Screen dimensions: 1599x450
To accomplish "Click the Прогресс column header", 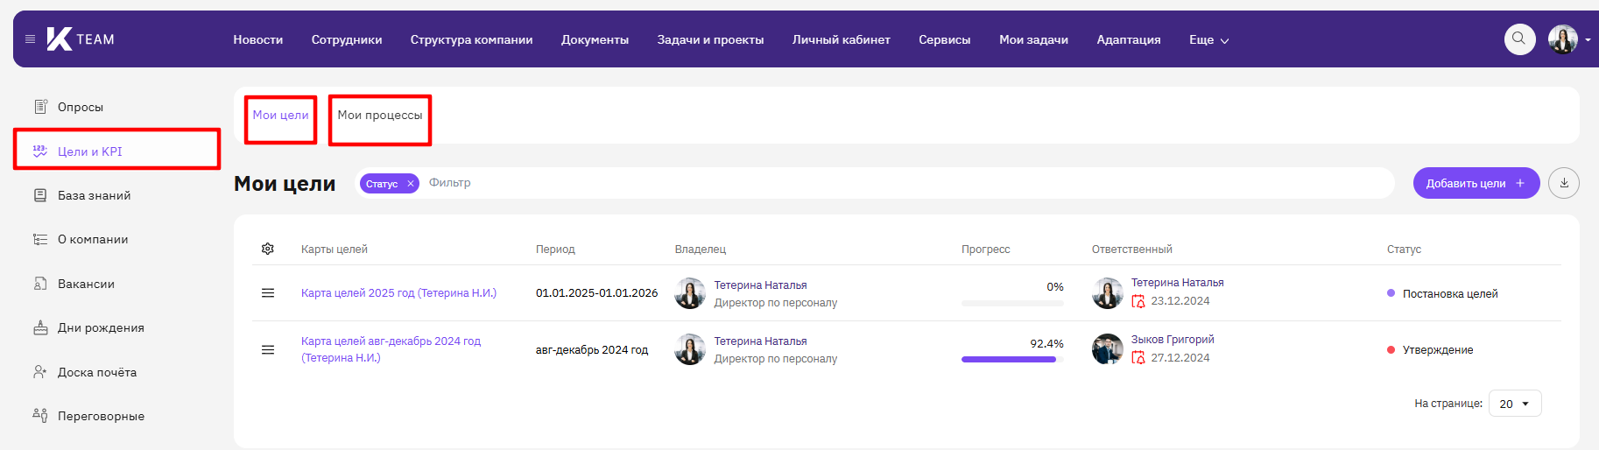I will pos(986,250).
